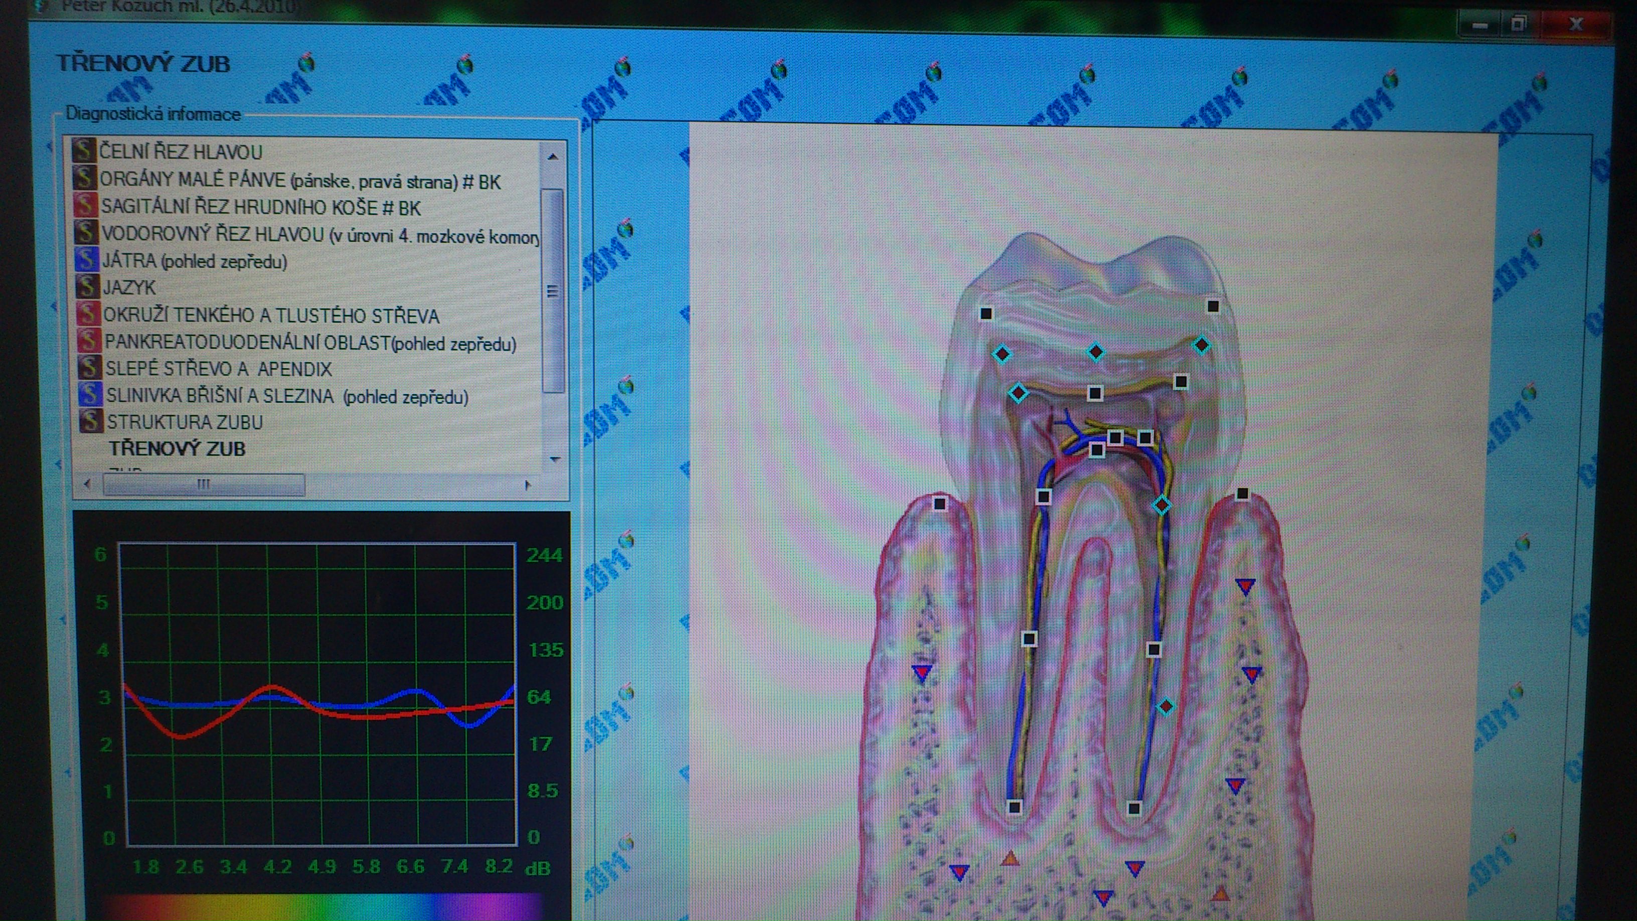Viewport: 1637px width, 921px height.
Task: Click the icon beside JAZYK
Action: (x=87, y=286)
